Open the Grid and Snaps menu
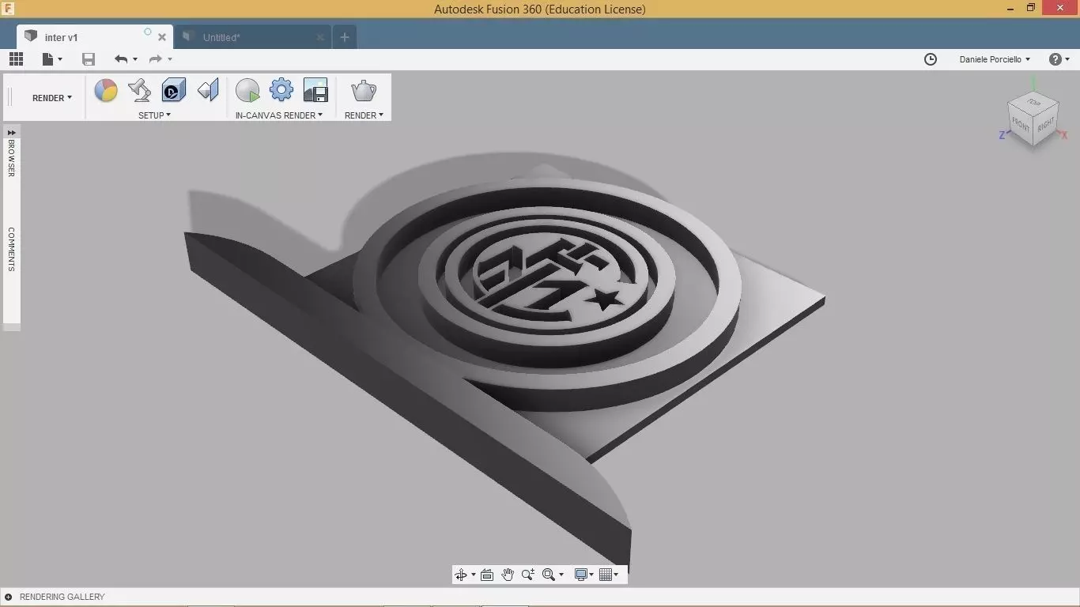This screenshot has height=607, width=1080. 608,575
